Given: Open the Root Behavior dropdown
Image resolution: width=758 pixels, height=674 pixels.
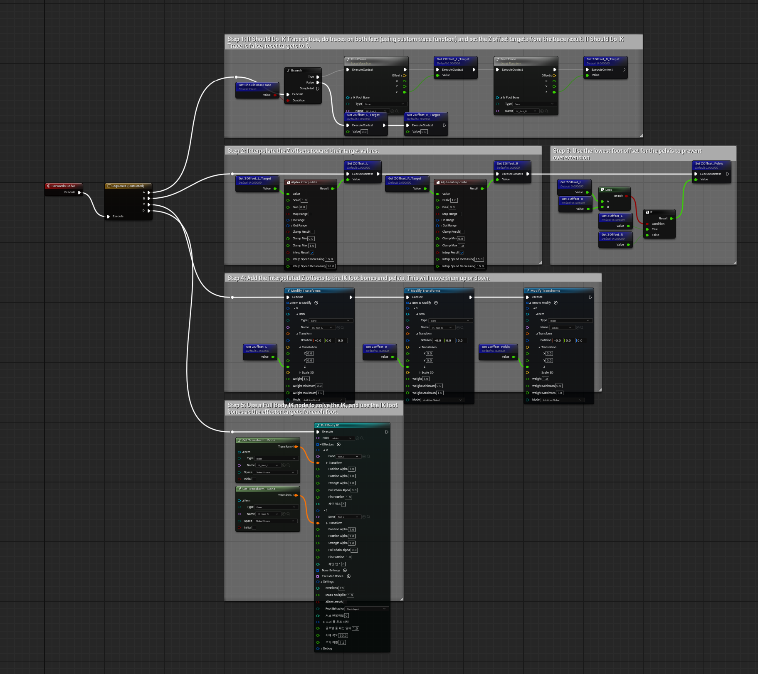Looking at the screenshot, I should tap(367, 609).
